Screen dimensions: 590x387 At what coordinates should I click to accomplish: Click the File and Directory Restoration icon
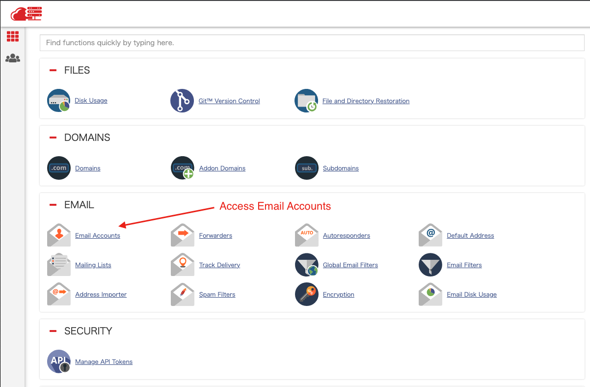coord(306,101)
